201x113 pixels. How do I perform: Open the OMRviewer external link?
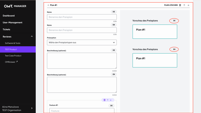(x=11, y=62)
